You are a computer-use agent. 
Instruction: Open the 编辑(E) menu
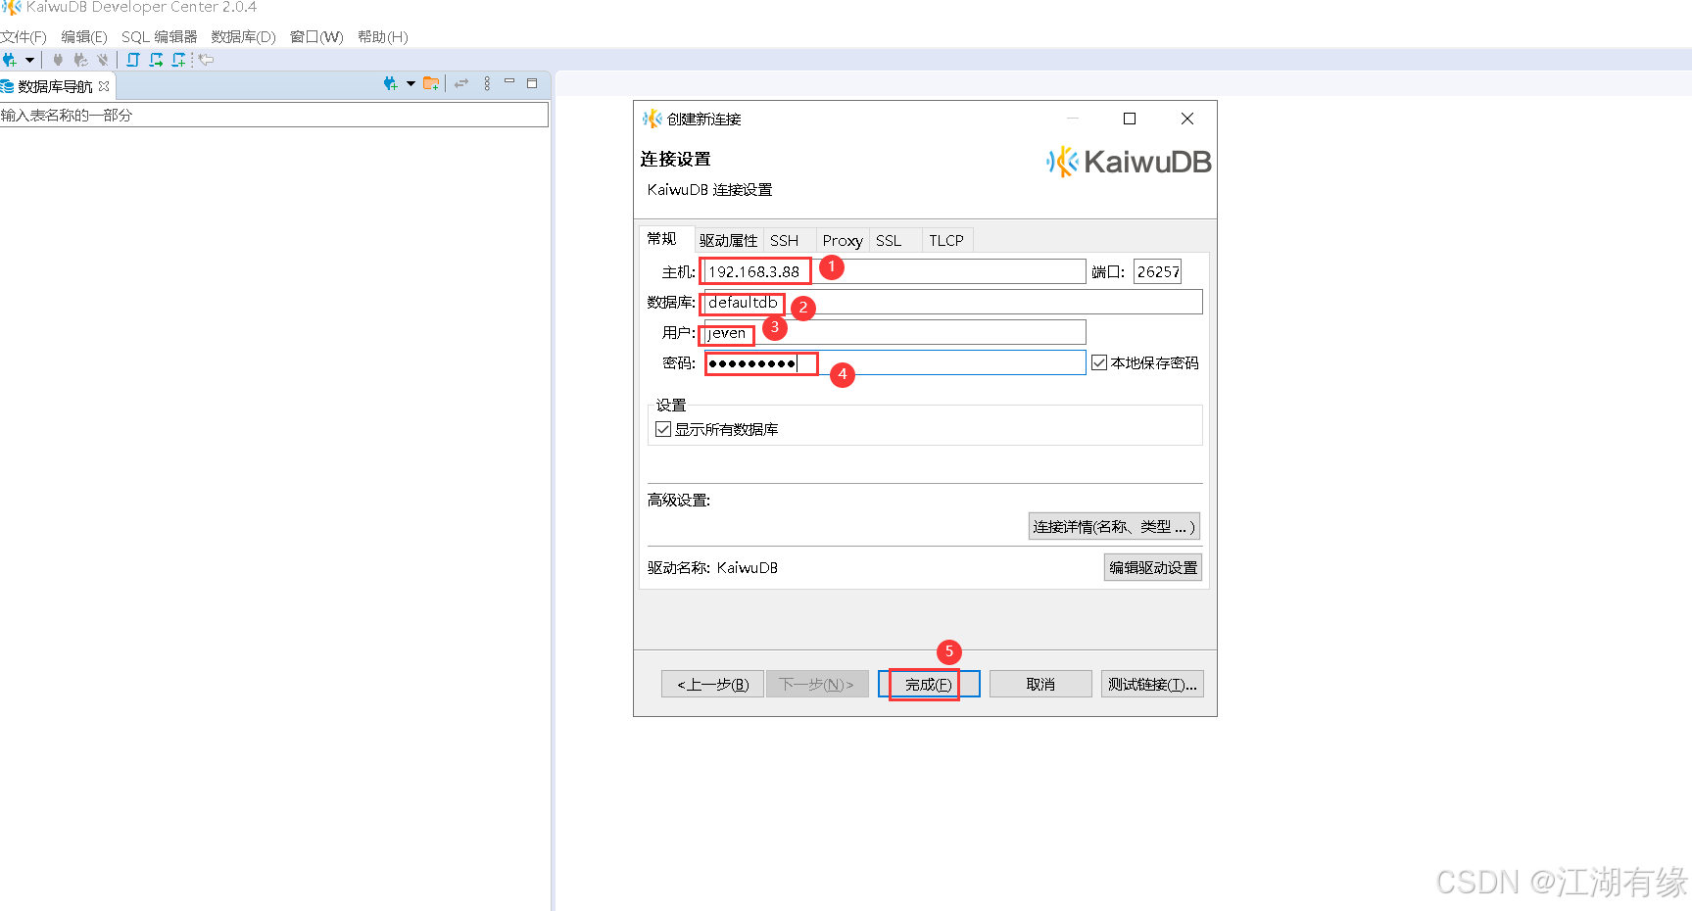point(84,37)
